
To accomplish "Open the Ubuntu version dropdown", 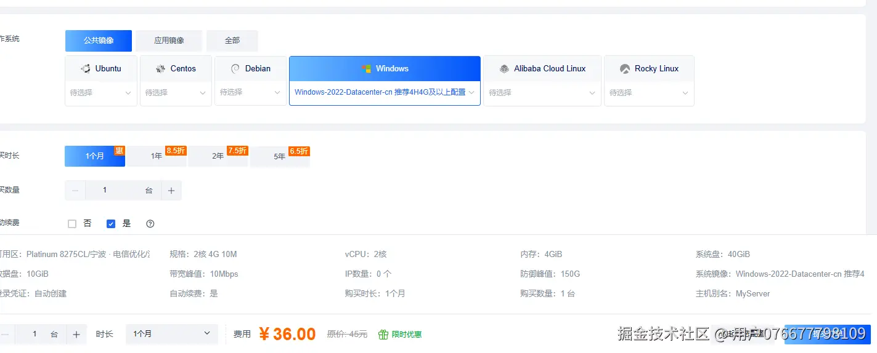I will [101, 93].
